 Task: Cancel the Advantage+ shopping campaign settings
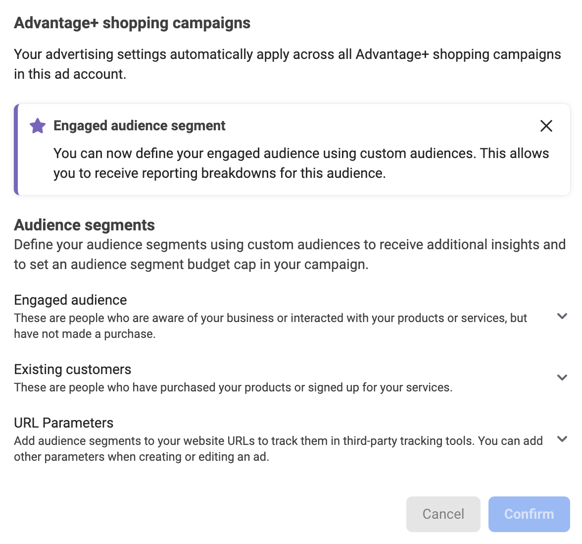pyautogui.click(x=443, y=514)
